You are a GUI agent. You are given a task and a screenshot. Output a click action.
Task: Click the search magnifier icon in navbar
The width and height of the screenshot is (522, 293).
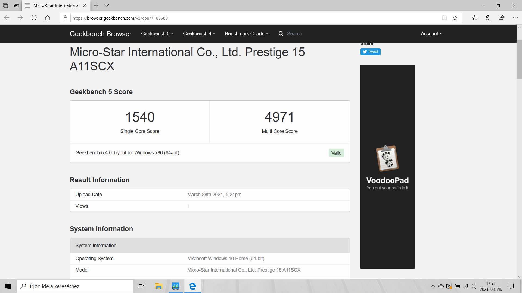pos(281,34)
